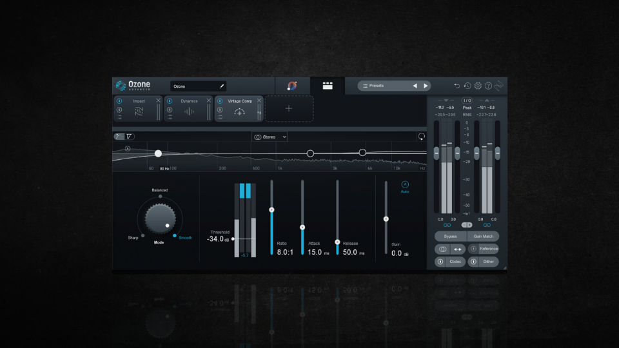The width and height of the screenshot is (619, 348).
Task: Click the Attack slider handle
Action: coord(302,227)
